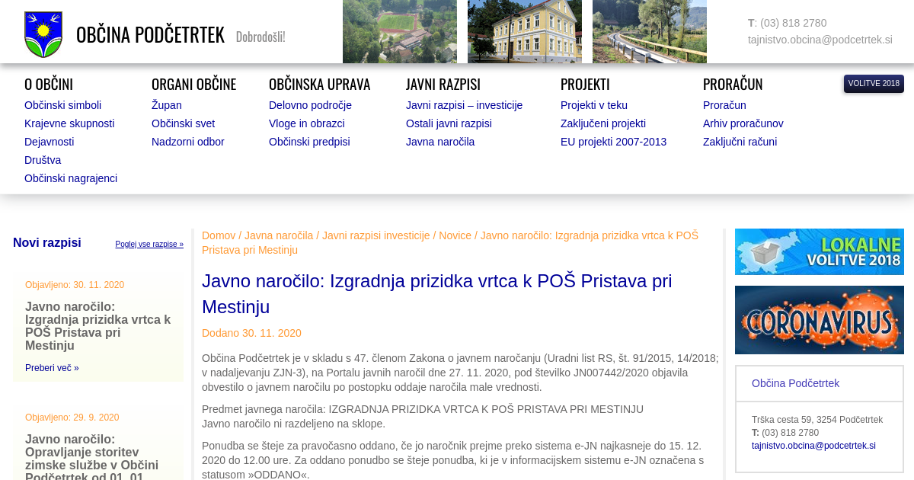Click Poglej vse razpise link
This screenshot has height=480, width=914.
[x=149, y=245]
